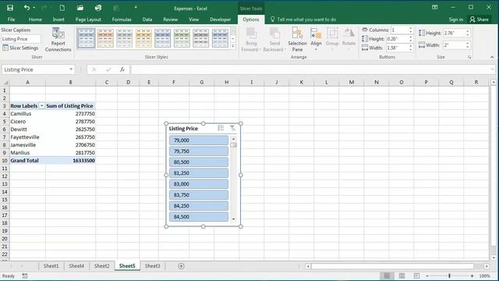Zoom in with the plus button
Viewport: 499px width, 281px height.
472,276
